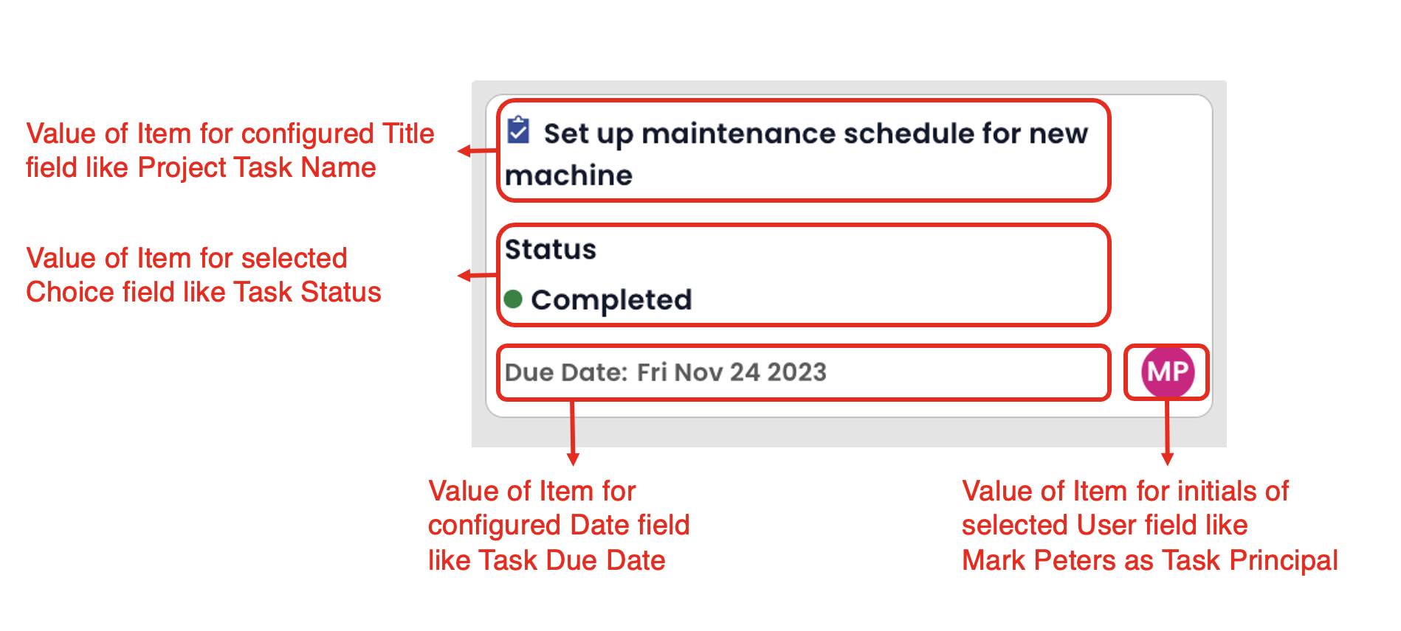Click the green Completed status dot

tap(514, 299)
